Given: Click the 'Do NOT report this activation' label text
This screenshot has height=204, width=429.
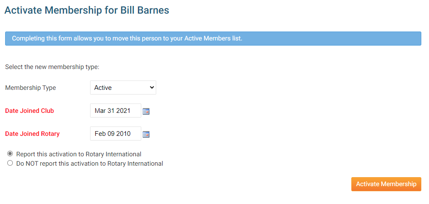Looking at the screenshot, I should [90, 164].
